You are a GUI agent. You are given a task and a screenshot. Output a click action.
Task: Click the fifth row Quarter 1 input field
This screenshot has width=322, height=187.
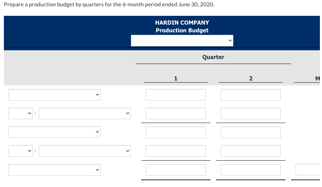(176, 170)
